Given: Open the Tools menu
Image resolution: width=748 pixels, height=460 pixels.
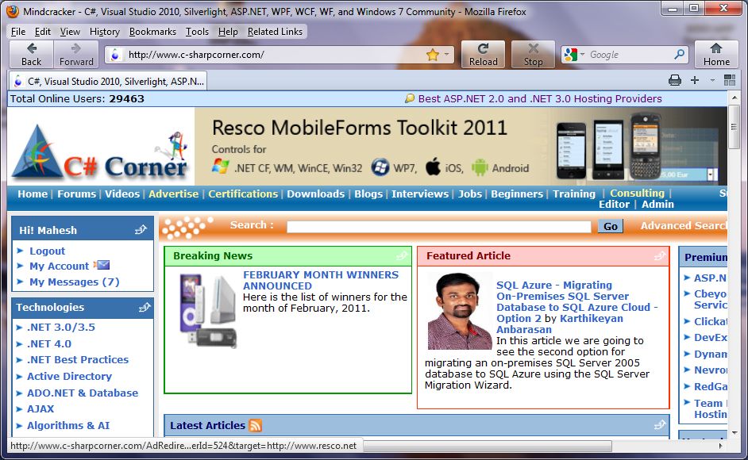Looking at the screenshot, I should [x=197, y=32].
